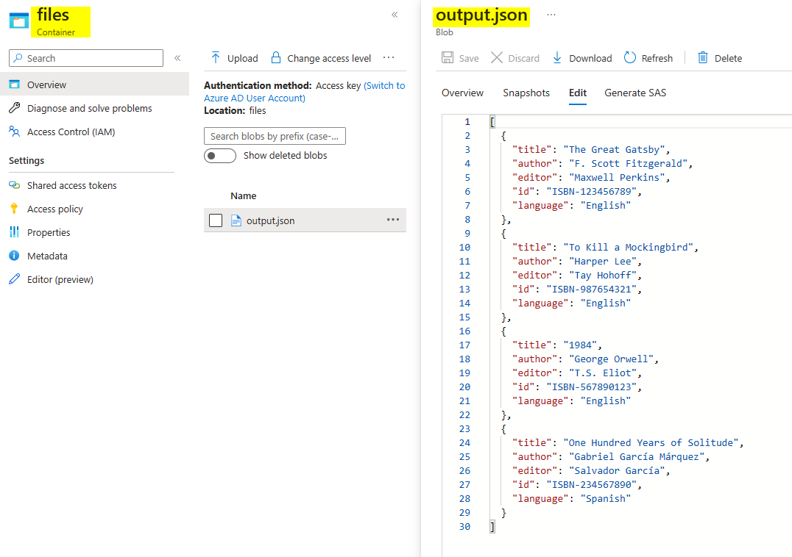This screenshot has width=792, height=557.
Task: Click the Download icon in blob toolbar
Action: tap(557, 58)
